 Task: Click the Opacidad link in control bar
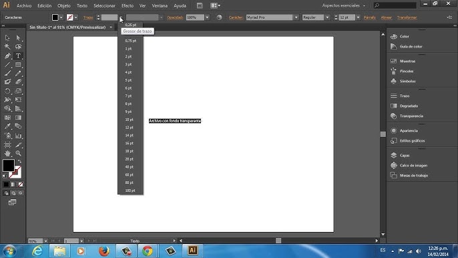coord(175,17)
